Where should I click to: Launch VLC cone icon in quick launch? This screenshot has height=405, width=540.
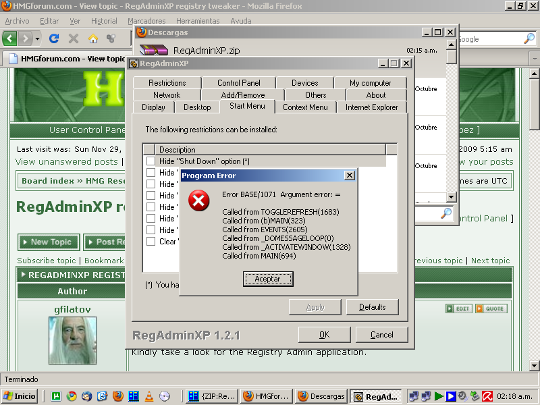pos(149,396)
